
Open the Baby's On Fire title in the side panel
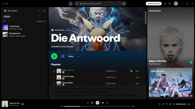[158, 61]
